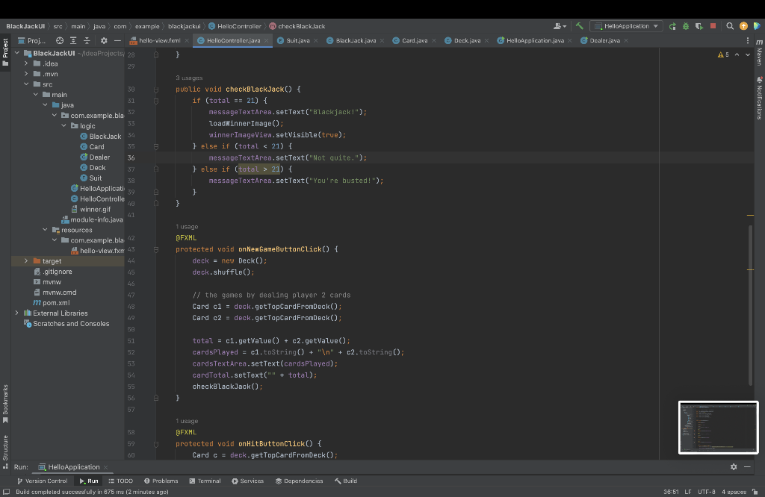The height and width of the screenshot is (497, 765).
Task: Open editor tabs more-options vertical dots
Action: (x=747, y=40)
